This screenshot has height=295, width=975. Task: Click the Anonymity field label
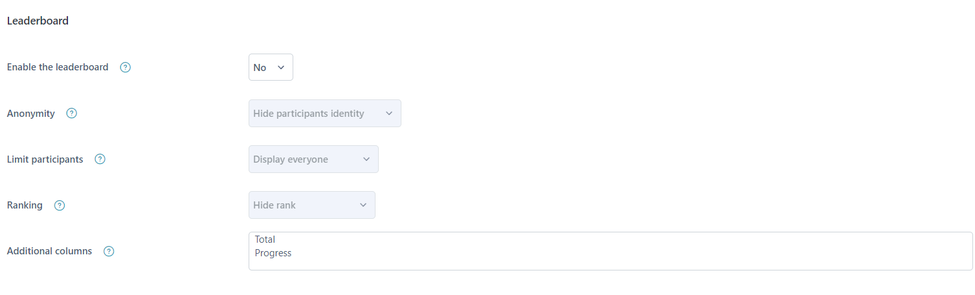pos(31,113)
